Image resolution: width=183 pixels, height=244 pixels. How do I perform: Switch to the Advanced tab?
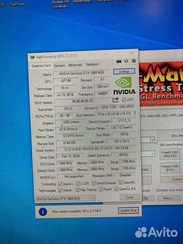pyautogui.click(x=75, y=65)
